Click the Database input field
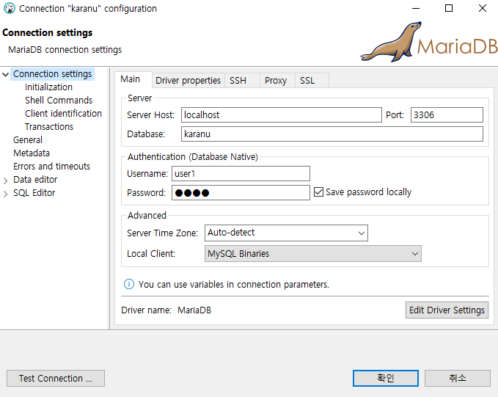This screenshot has width=498, height=397. click(x=332, y=134)
